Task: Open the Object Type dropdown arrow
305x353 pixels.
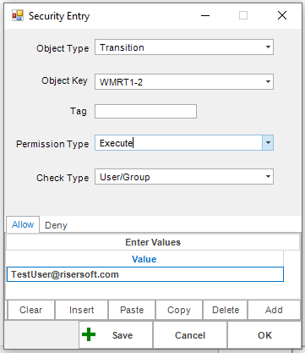Action: [268, 47]
